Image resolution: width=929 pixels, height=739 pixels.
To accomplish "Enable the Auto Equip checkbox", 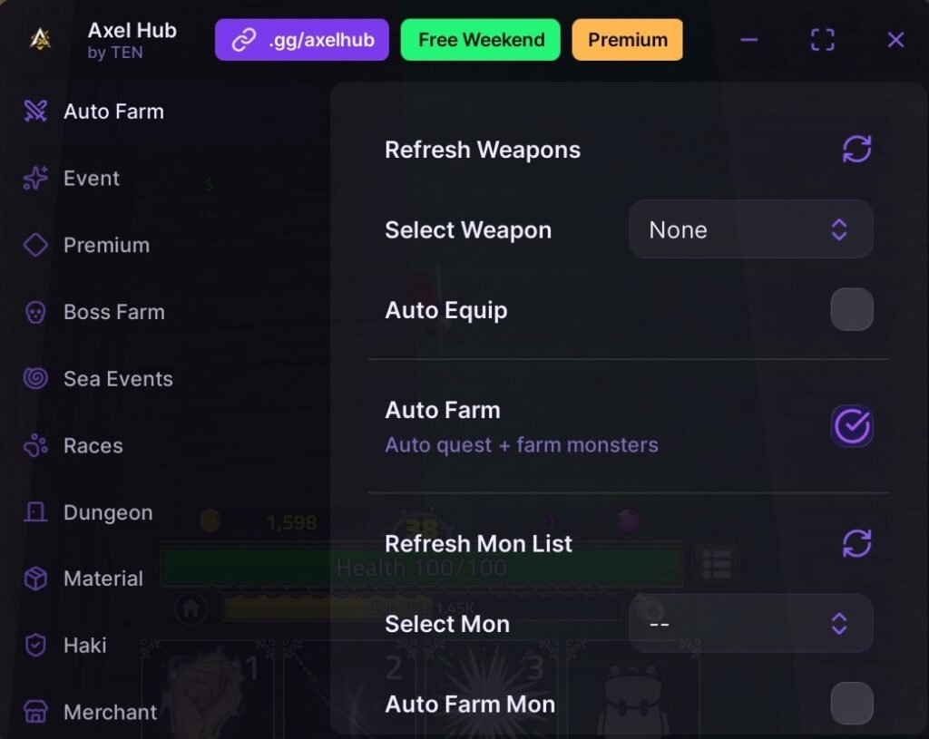I will (852, 310).
